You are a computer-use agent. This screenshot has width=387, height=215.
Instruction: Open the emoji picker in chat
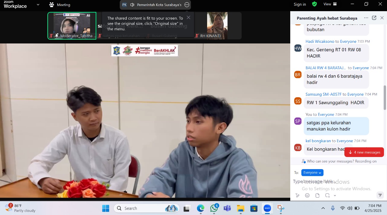(307, 195)
